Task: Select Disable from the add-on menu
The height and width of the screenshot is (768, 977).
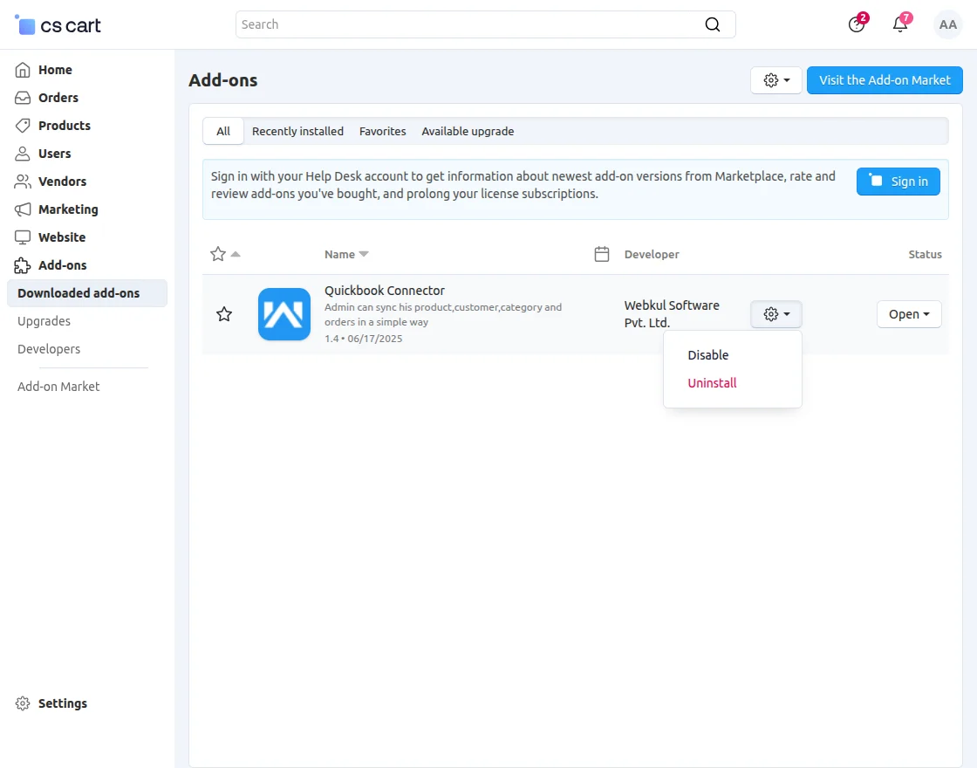Action: [707, 355]
